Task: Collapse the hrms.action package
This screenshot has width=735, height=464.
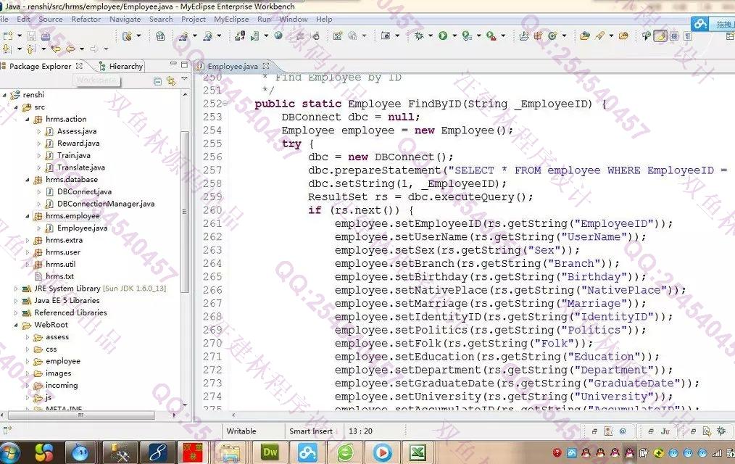Action: tap(28, 119)
